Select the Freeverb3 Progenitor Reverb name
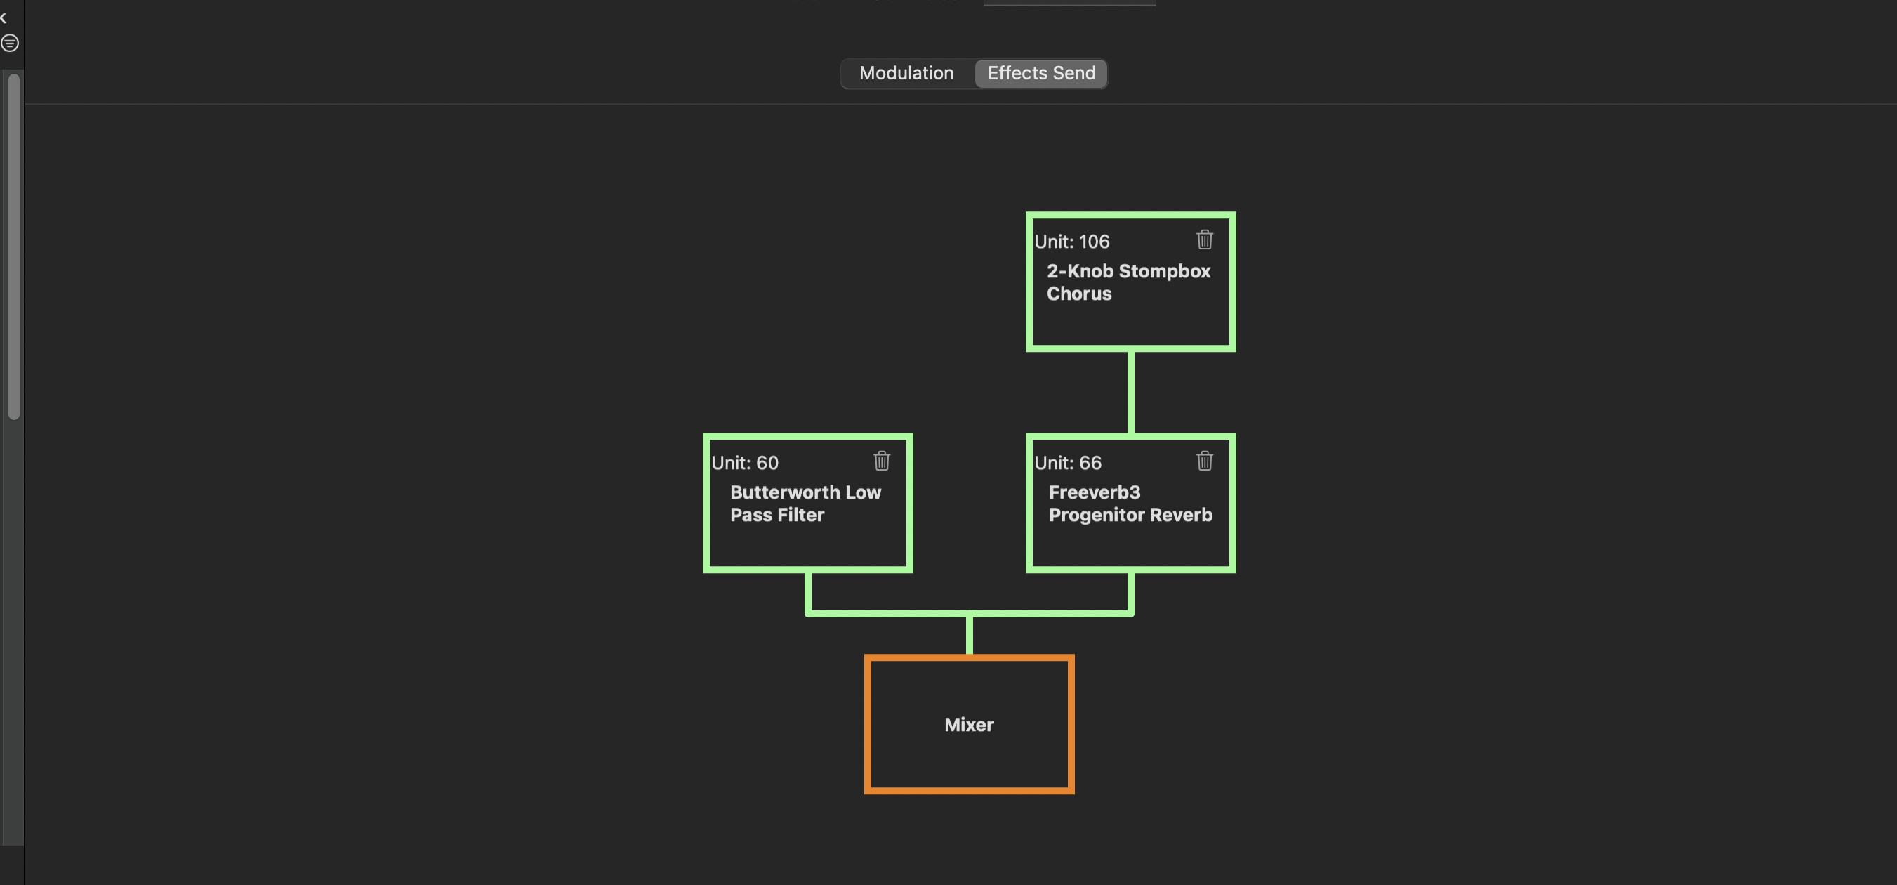 [x=1130, y=504]
